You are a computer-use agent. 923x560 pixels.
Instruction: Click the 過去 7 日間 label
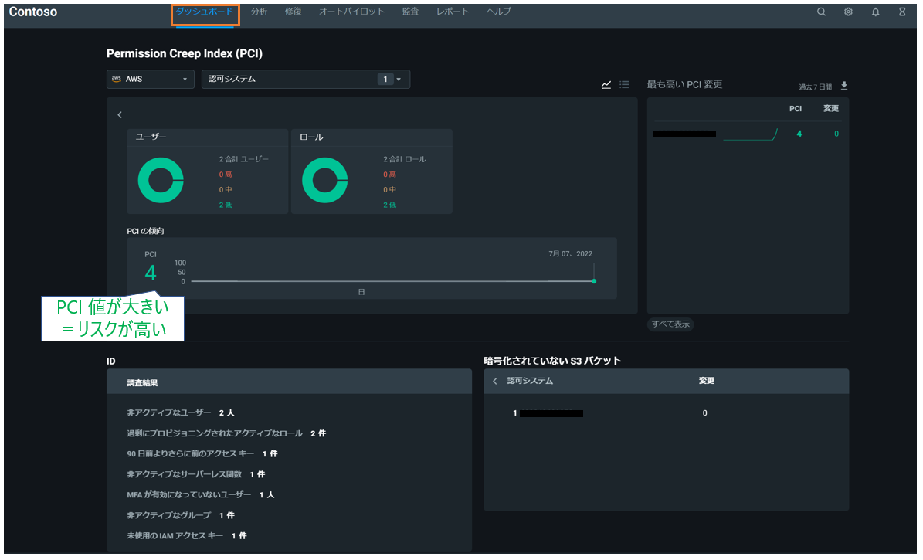(816, 87)
